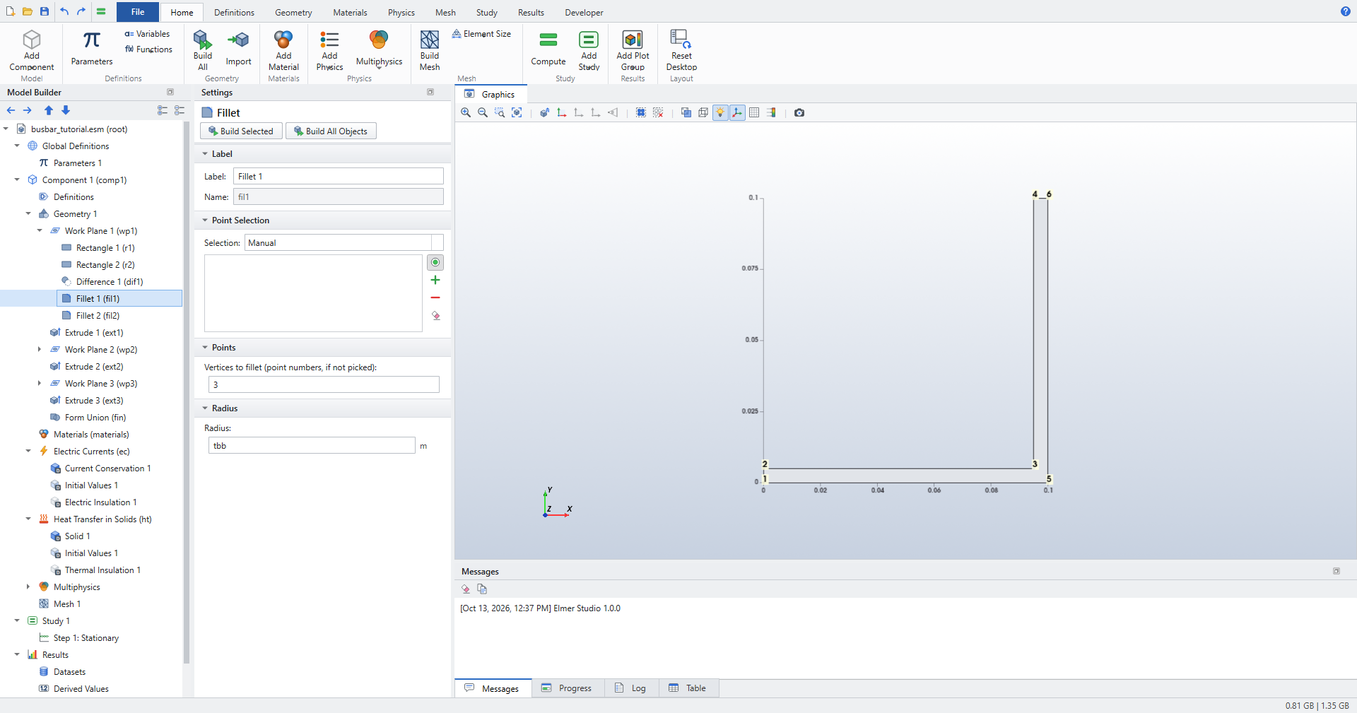Click the Collapse All tree icon

pos(180,110)
